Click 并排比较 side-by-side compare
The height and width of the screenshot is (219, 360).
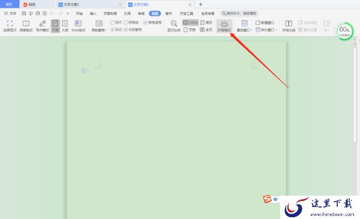(289, 26)
